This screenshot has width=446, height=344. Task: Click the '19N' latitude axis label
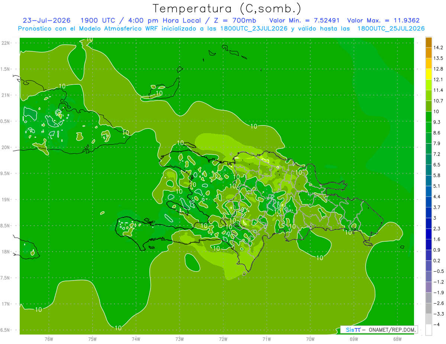pos(6,200)
